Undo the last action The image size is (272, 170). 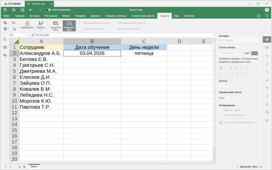31,10
